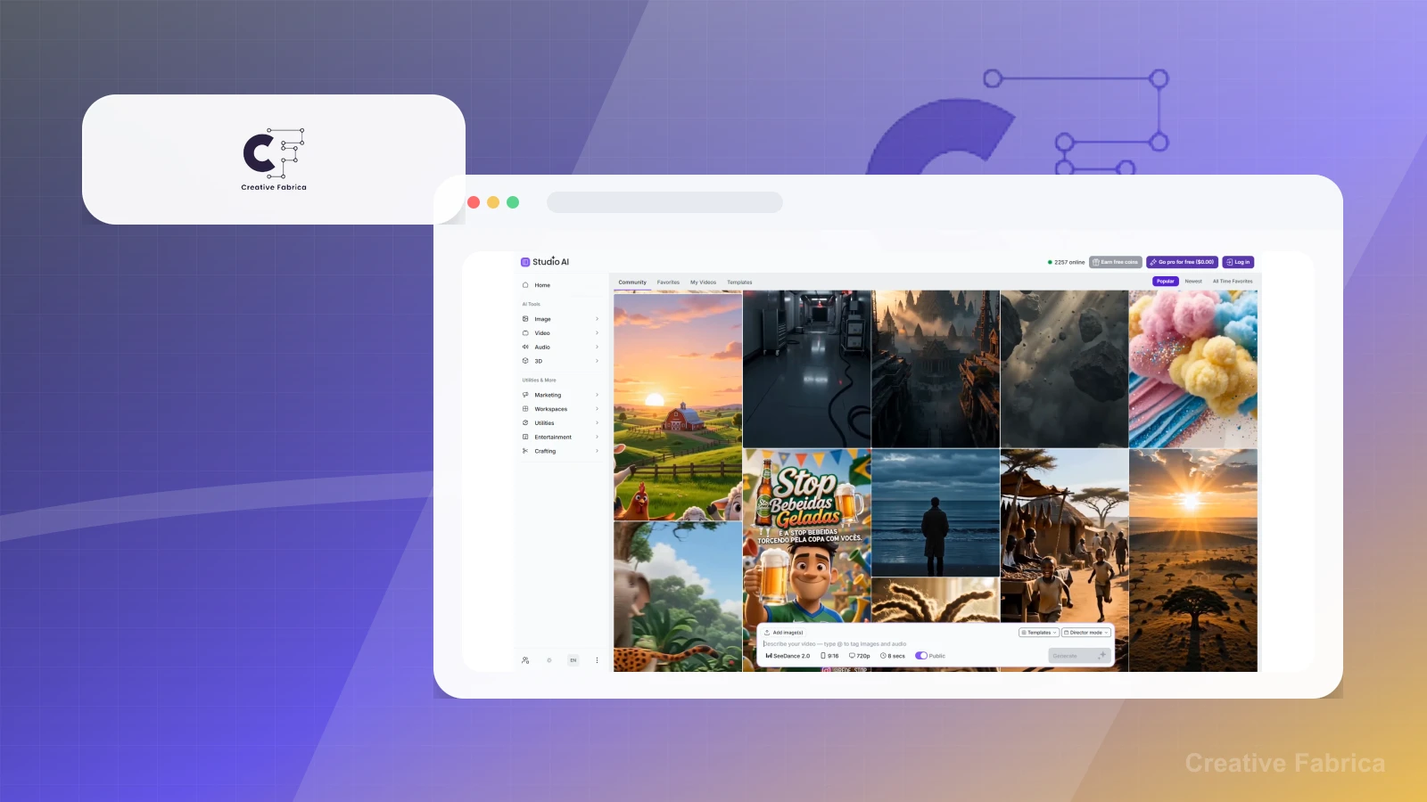Open the misty temple city thumbnail
The width and height of the screenshot is (1427, 802).
936,369
